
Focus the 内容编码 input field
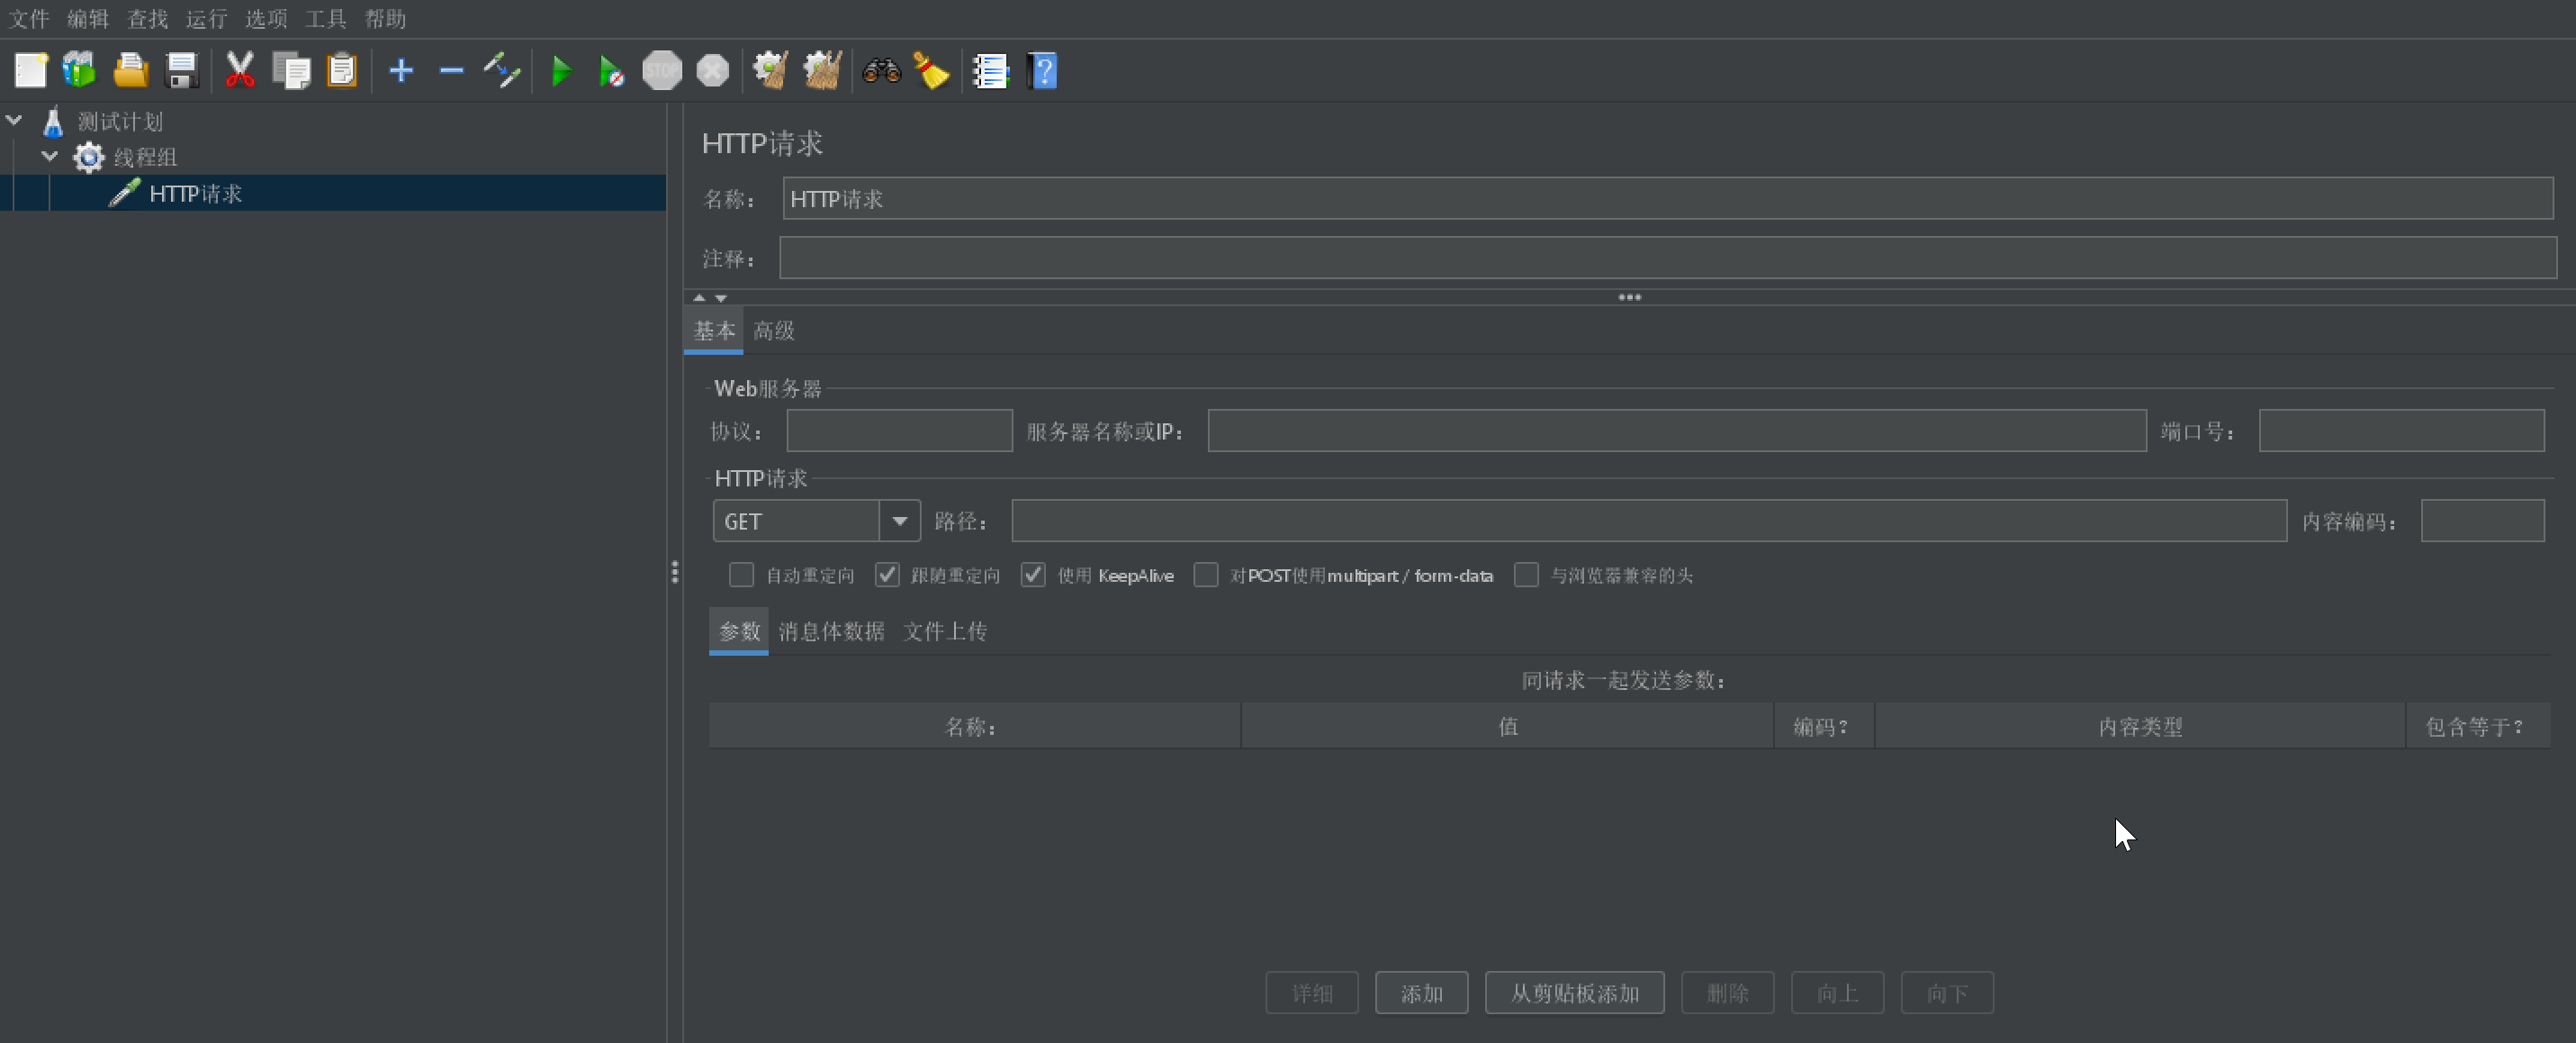click(2483, 521)
